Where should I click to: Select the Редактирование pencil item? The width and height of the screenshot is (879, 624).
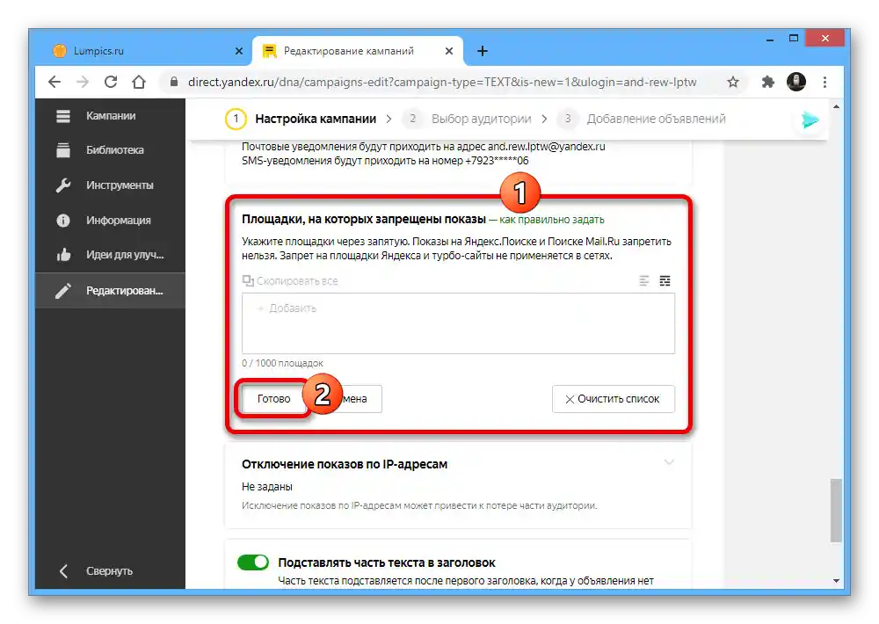pyautogui.click(x=110, y=290)
